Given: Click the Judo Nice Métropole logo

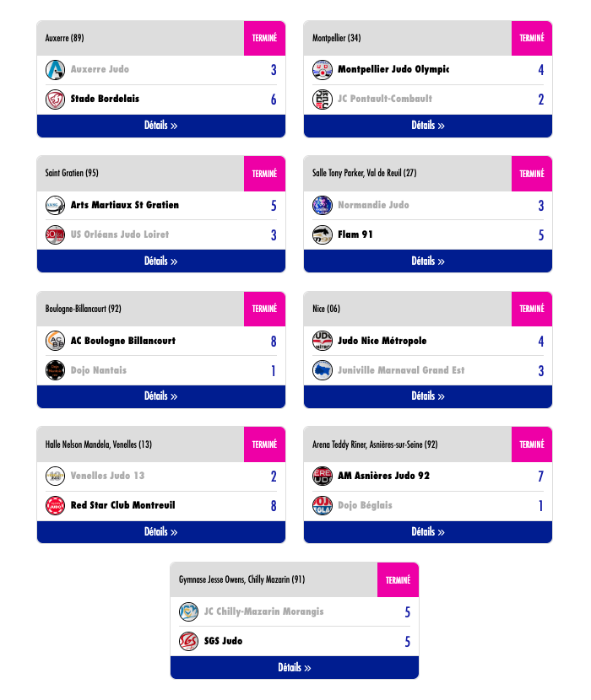Looking at the screenshot, I should click(x=322, y=341).
